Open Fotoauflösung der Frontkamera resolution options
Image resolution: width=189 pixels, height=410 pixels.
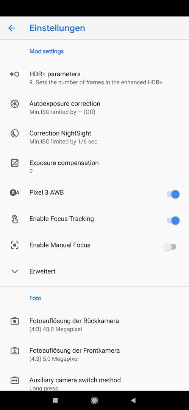click(95, 354)
